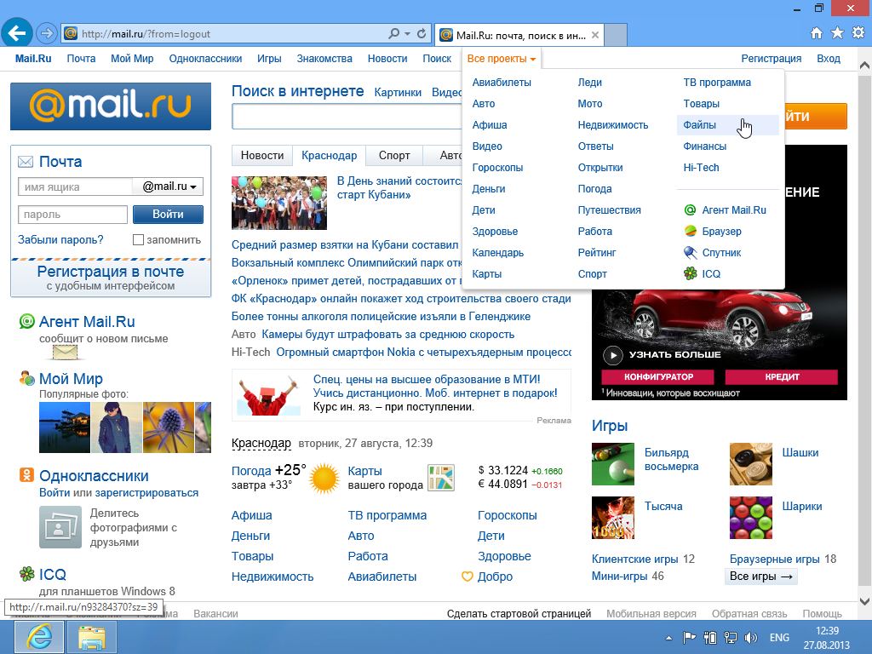Close the Mail.Ru browser tab
Image resolution: width=872 pixels, height=654 pixels.
[595, 35]
